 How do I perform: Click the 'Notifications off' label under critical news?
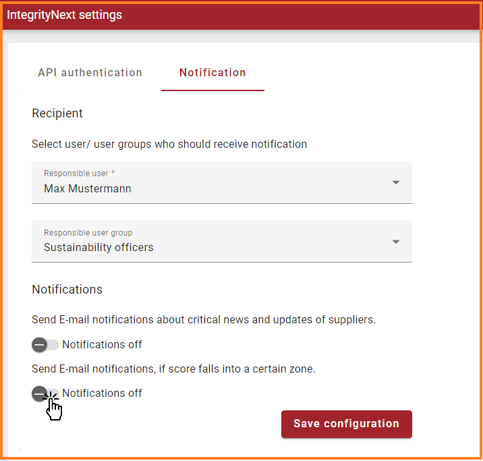coord(102,345)
